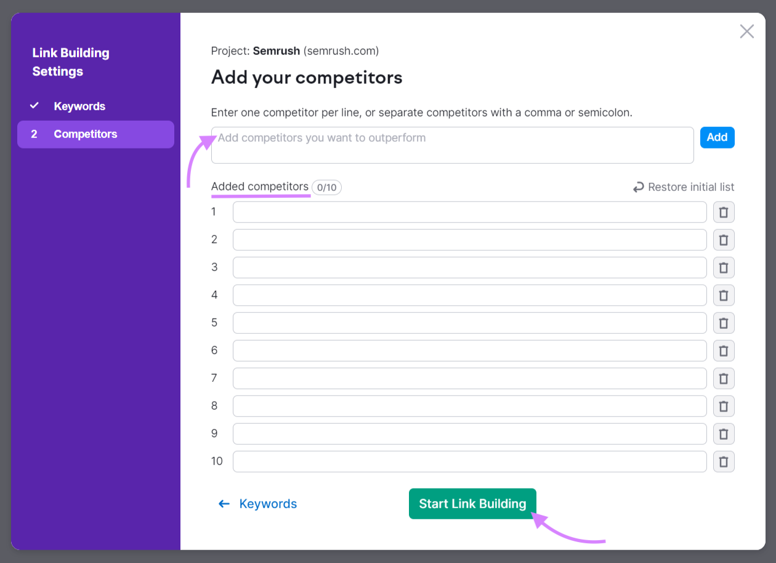Delete competitor row 1 using its trash icon
The image size is (776, 563).
click(x=724, y=212)
